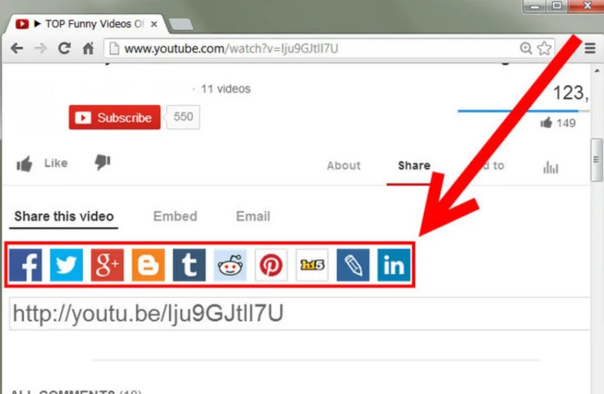The width and height of the screenshot is (604, 394).
Task: Share on reddit alien icon
Action: 230,264
